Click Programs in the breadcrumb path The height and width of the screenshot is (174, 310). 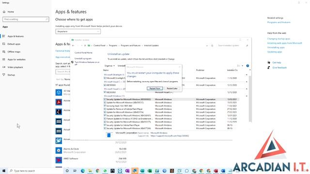point(113,45)
